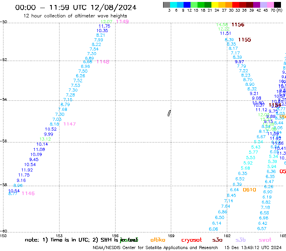The image size is (286, 251).
Task: Click the wave height value '7.18'
Action: pos(266,208)
